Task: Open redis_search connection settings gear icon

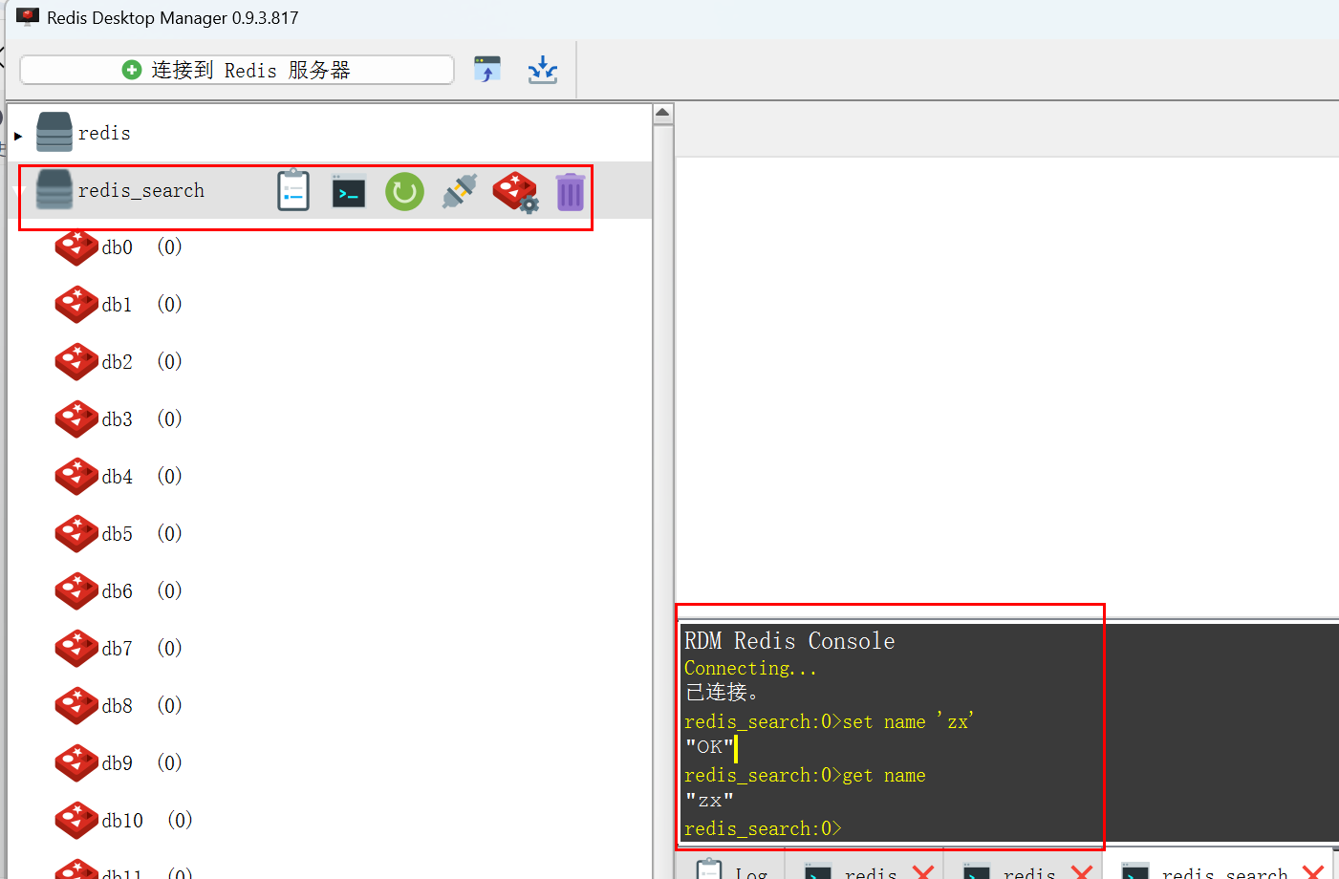Action: [516, 192]
